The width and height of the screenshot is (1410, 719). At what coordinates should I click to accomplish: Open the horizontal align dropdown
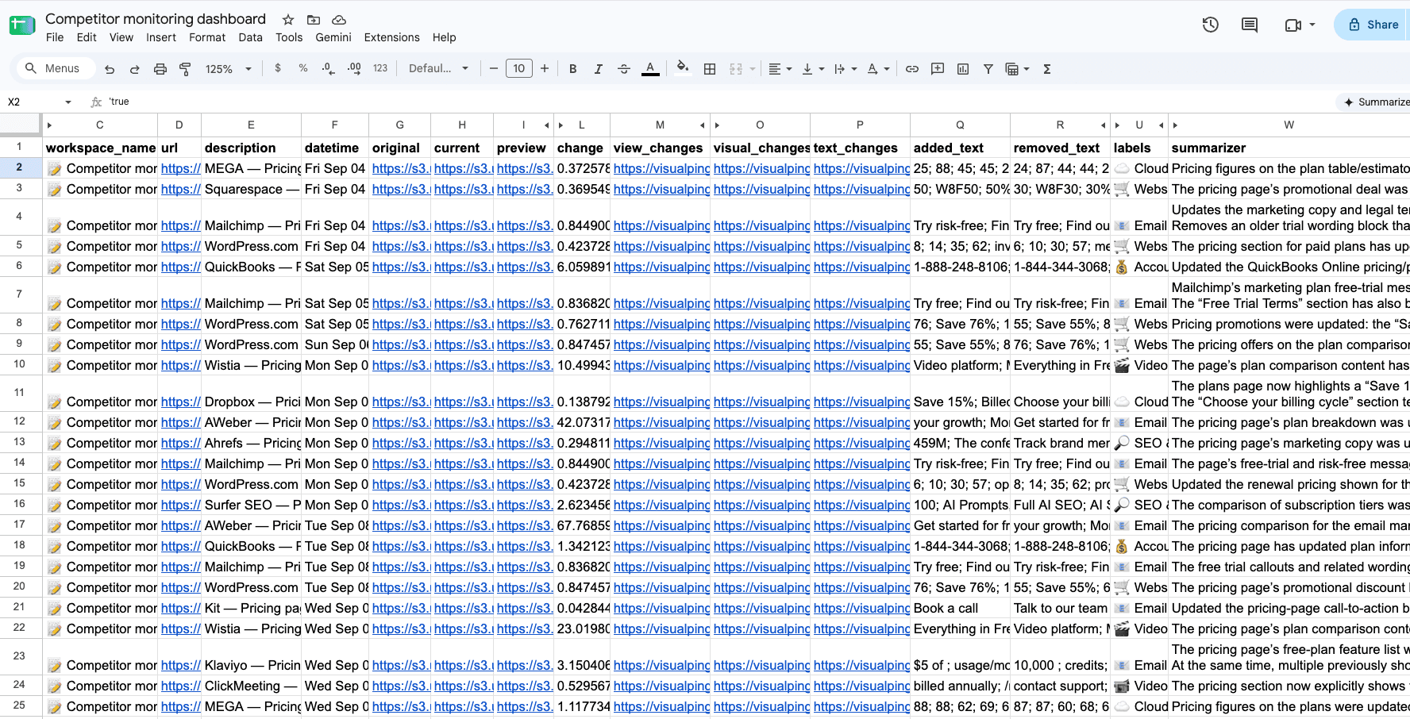(780, 69)
